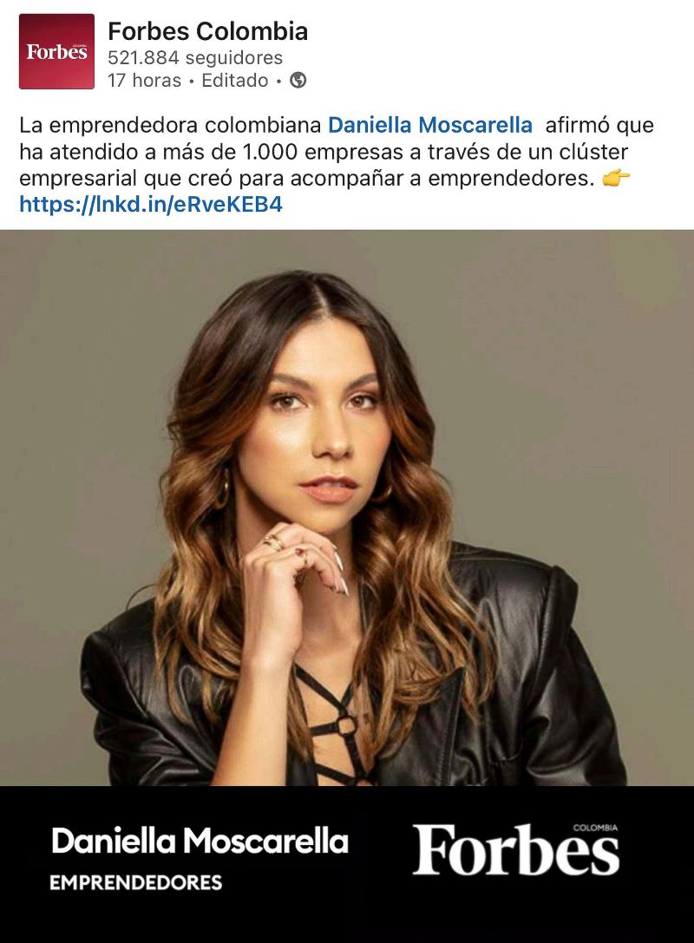Click the Editado label
The image size is (694, 943).
[235, 81]
